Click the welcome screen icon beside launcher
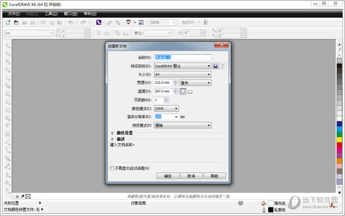The height and width of the screenshot is (216, 345). [x=141, y=22]
